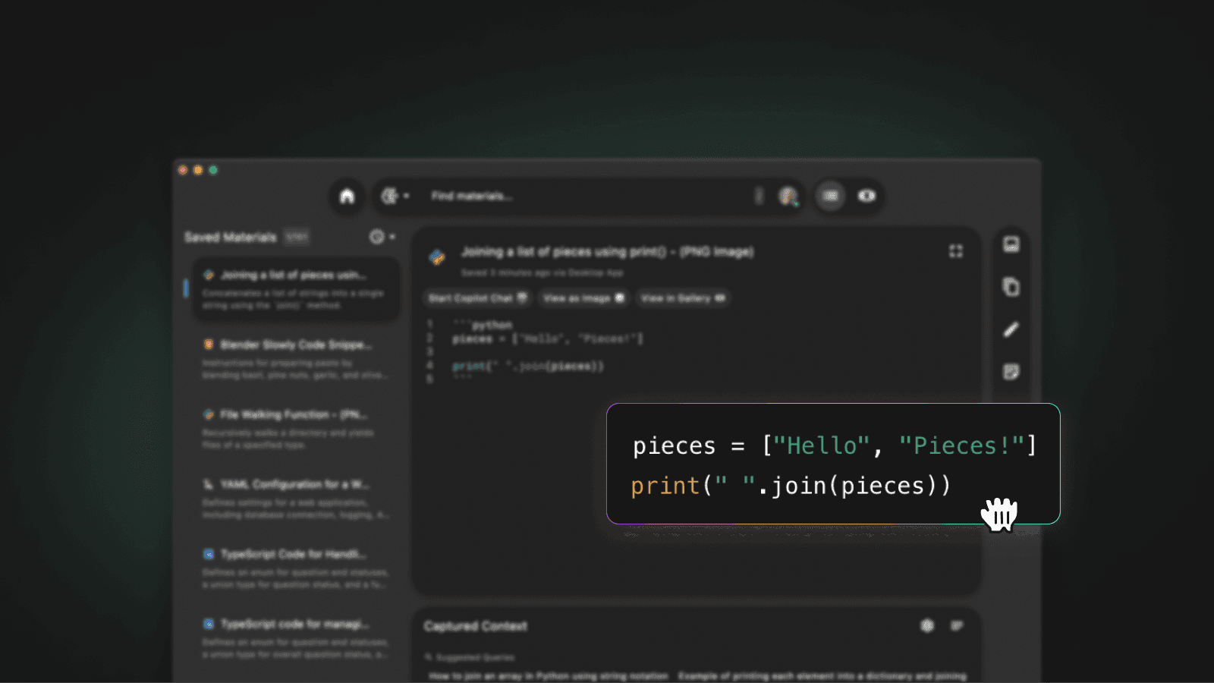
Task: Click the Blender Slowly Code Snippet item icon
Action: (x=208, y=345)
